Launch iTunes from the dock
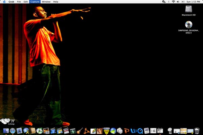Viewport: 203px width, 135px height. (40, 131)
